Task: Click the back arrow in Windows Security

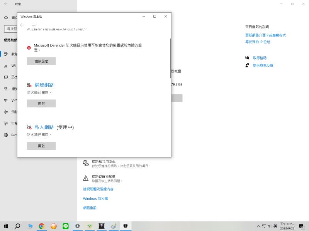Action: 22,25
